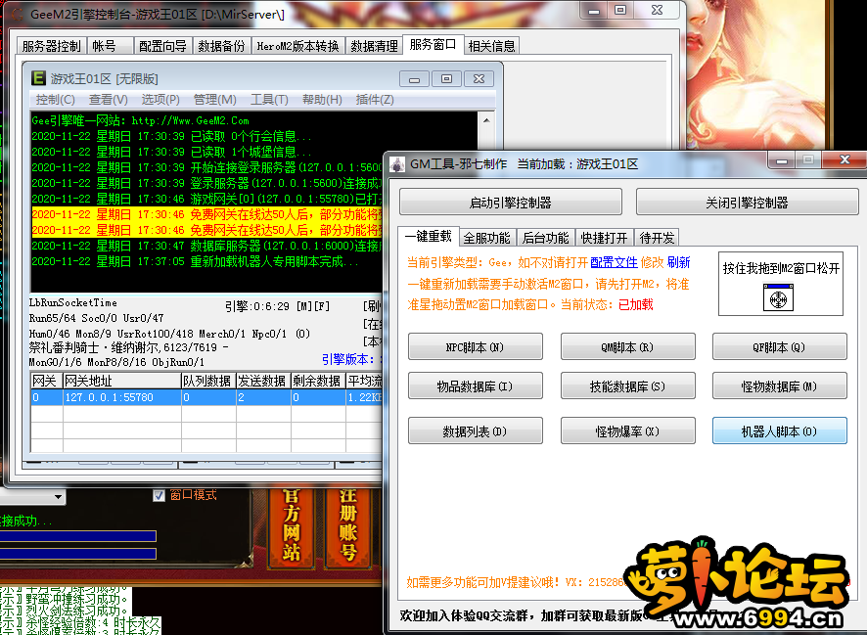Click the 刷新 link
The height and width of the screenshot is (635, 867).
678,262
